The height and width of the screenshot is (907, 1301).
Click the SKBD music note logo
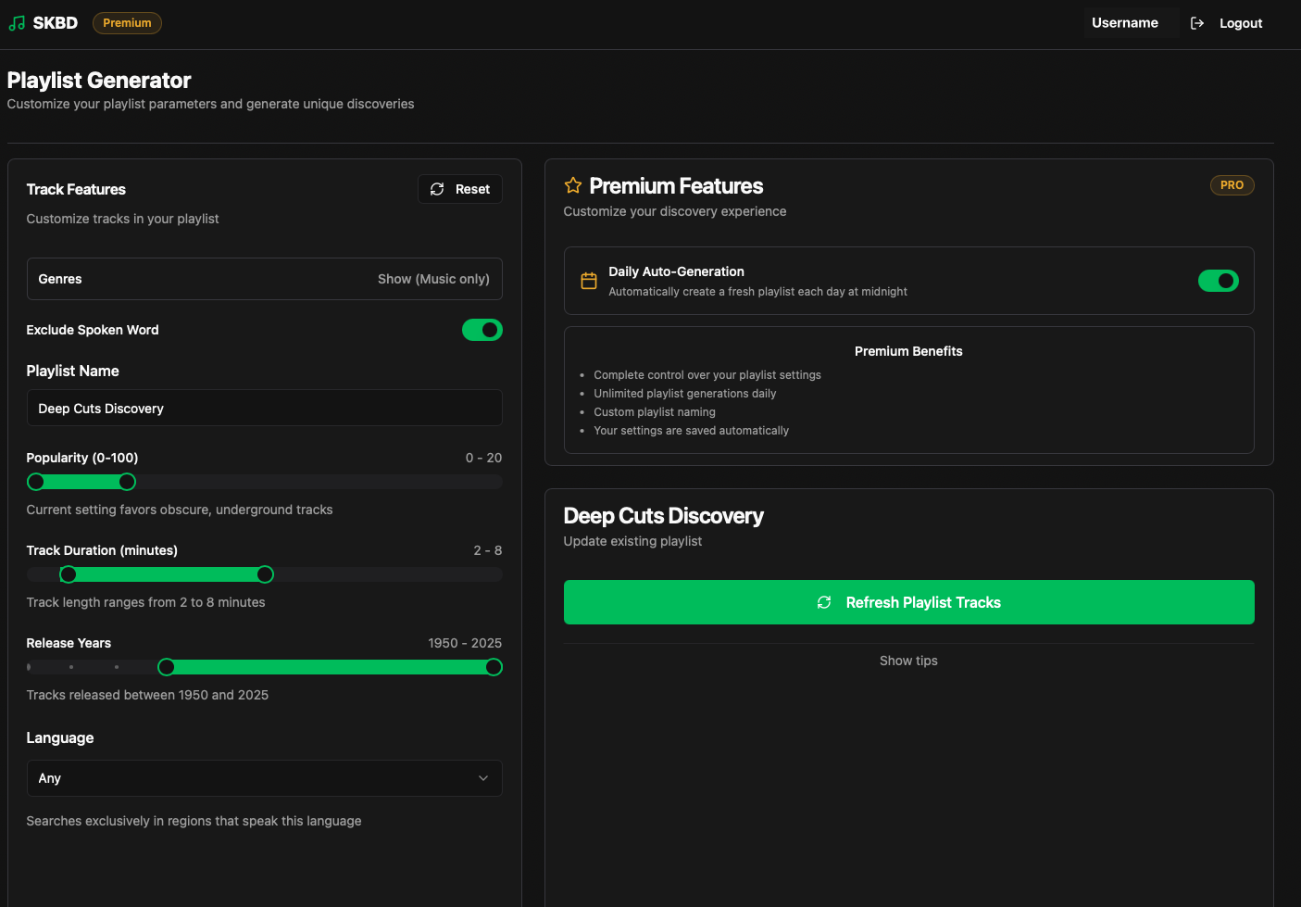[17, 22]
